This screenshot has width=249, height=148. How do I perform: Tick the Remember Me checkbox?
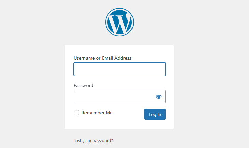(77, 113)
